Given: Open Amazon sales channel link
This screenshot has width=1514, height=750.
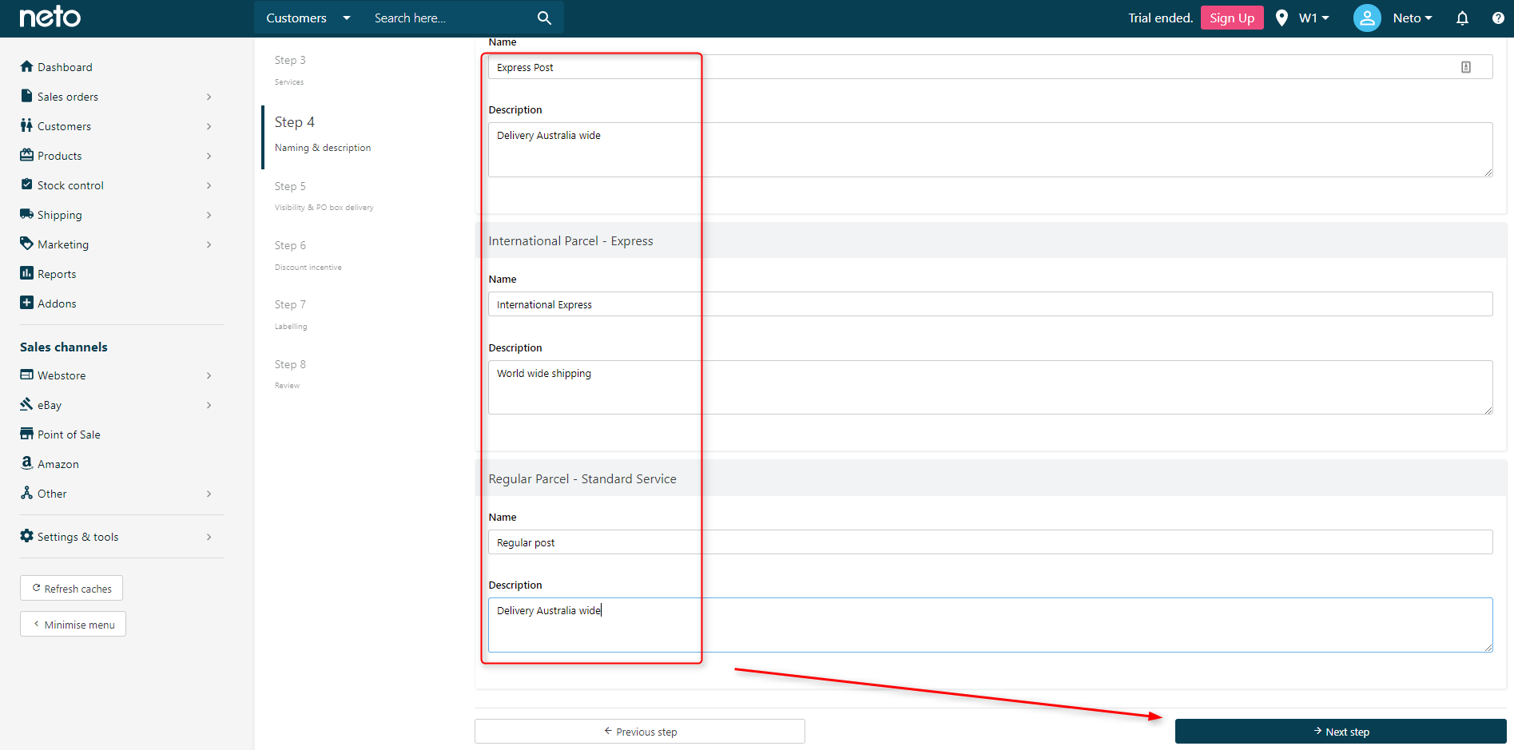Looking at the screenshot, I should [58, 464].
